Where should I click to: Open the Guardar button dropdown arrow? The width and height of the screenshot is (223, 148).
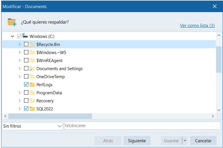click(185, 141)
